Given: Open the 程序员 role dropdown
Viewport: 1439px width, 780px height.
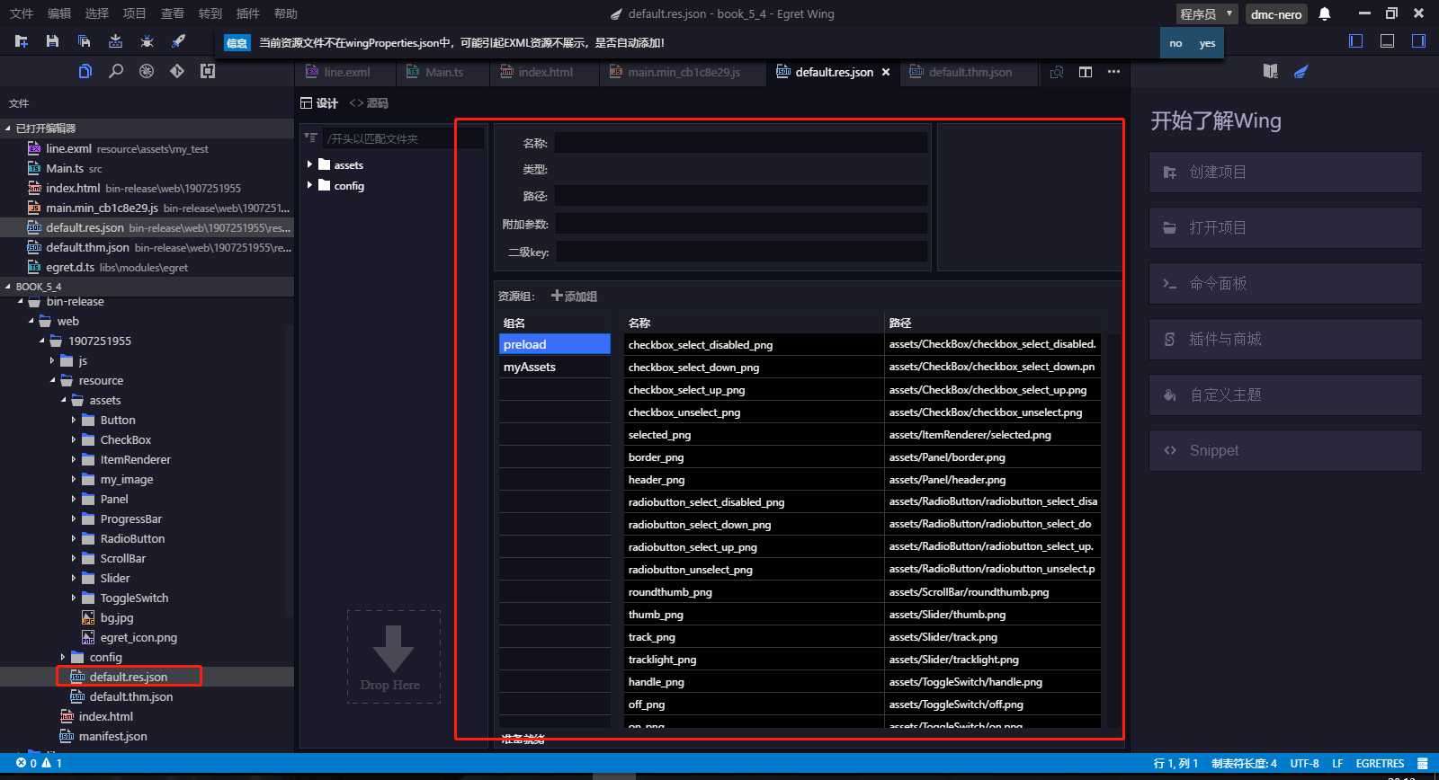Looking at the screenshot, I should tap(1207, 13).
